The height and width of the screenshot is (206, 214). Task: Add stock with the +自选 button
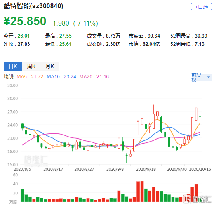201,7
